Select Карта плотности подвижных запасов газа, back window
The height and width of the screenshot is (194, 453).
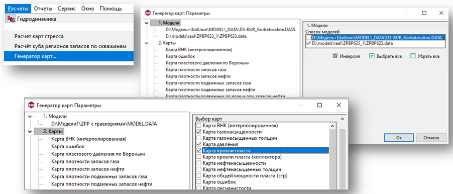(208, 83)
